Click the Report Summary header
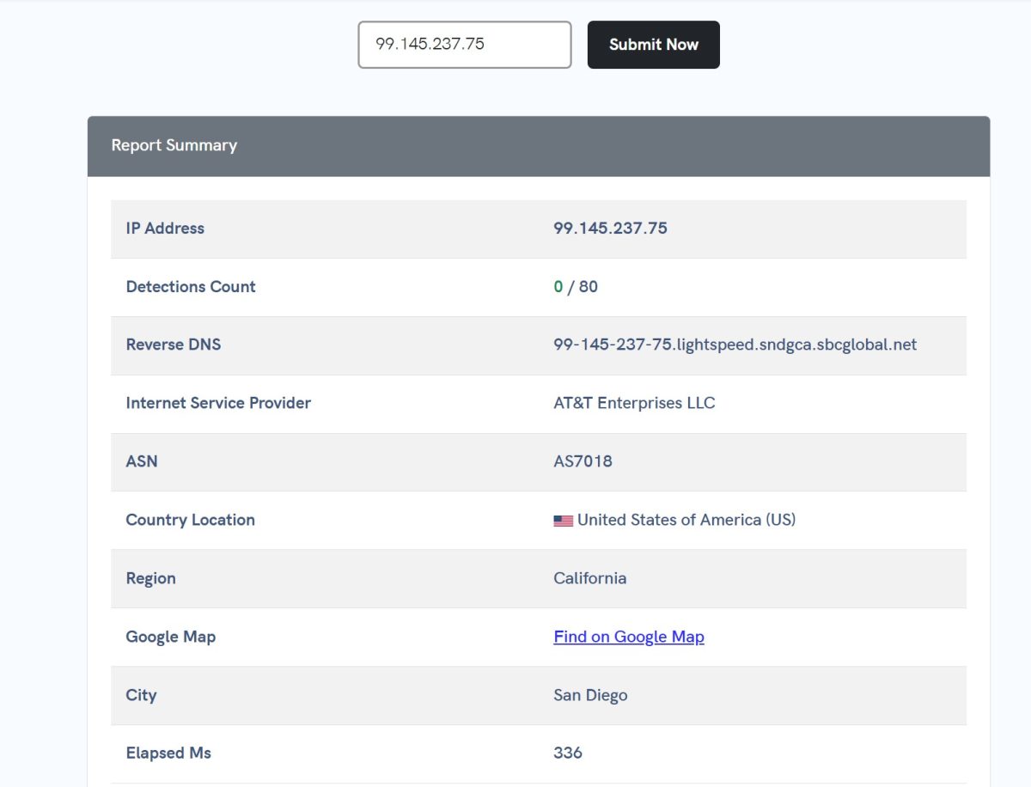Viewport: 1031px width, 787px height. tap(174, 145)
